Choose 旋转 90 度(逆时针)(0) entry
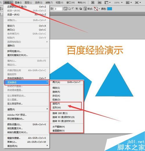This screenshot has width=145, height=151. (x=66, y=121)
